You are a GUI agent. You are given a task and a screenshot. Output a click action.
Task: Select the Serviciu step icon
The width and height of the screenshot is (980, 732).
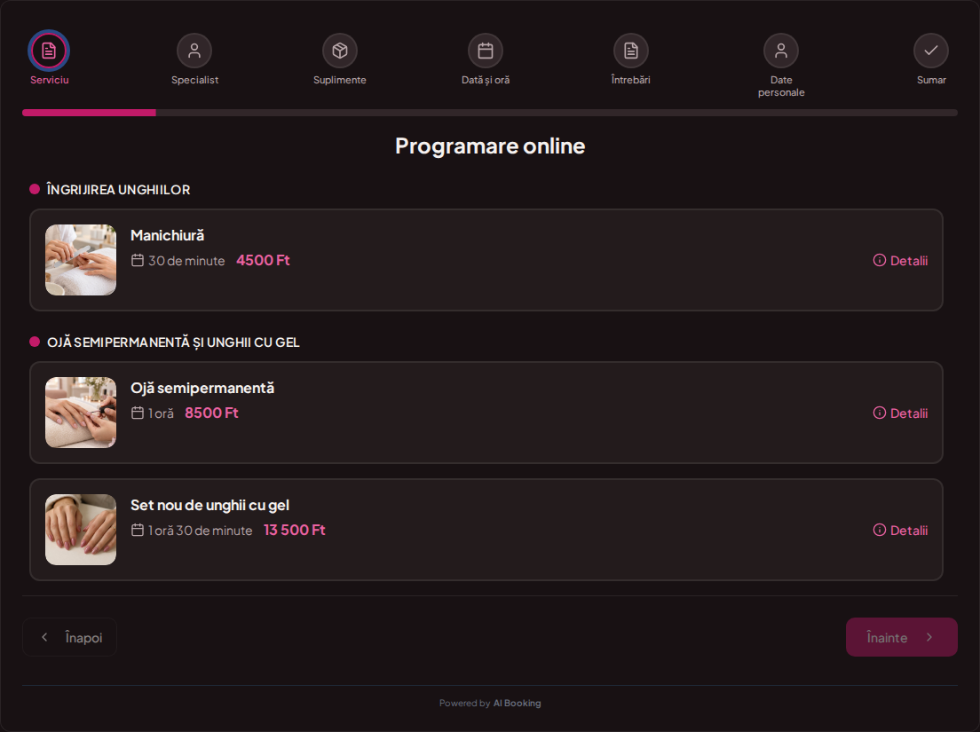[49, 51]
